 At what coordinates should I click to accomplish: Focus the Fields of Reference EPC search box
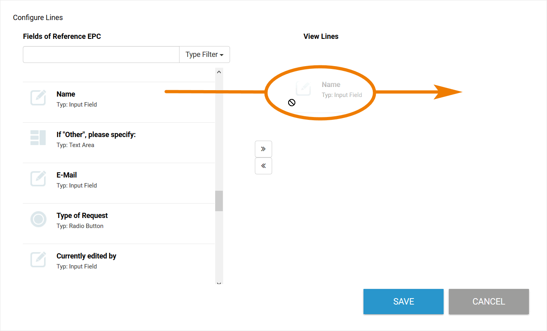[x=101, y=54]
